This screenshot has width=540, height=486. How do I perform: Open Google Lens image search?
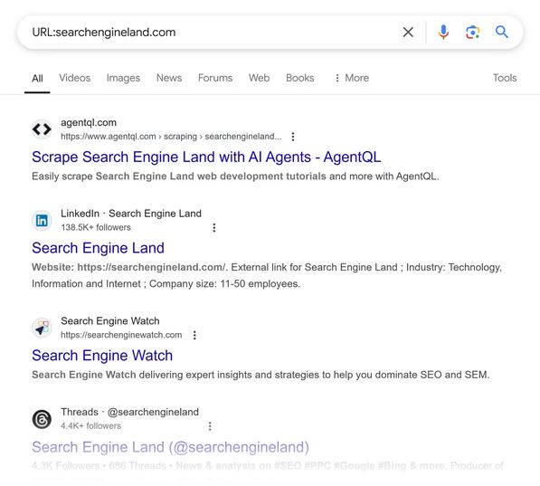pos(473,32)
